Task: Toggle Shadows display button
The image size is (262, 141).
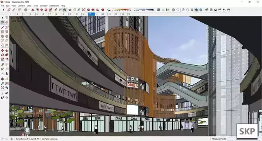Action: coord(109,10)
